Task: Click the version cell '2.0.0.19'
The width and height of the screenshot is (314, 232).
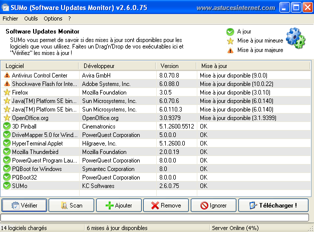Action: (169, 152)
